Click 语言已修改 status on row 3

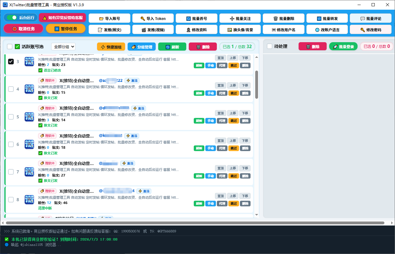[50, 70]
